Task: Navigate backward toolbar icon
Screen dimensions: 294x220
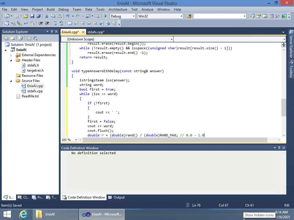Action: 88,16
